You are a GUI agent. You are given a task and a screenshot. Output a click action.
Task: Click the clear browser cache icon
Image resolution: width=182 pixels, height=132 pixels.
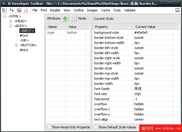[19, 10]
